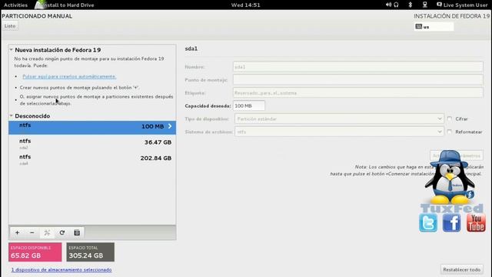This screenshot has width=492, height=277.
Task: Click the Listo button
Action: pos(10,26)
